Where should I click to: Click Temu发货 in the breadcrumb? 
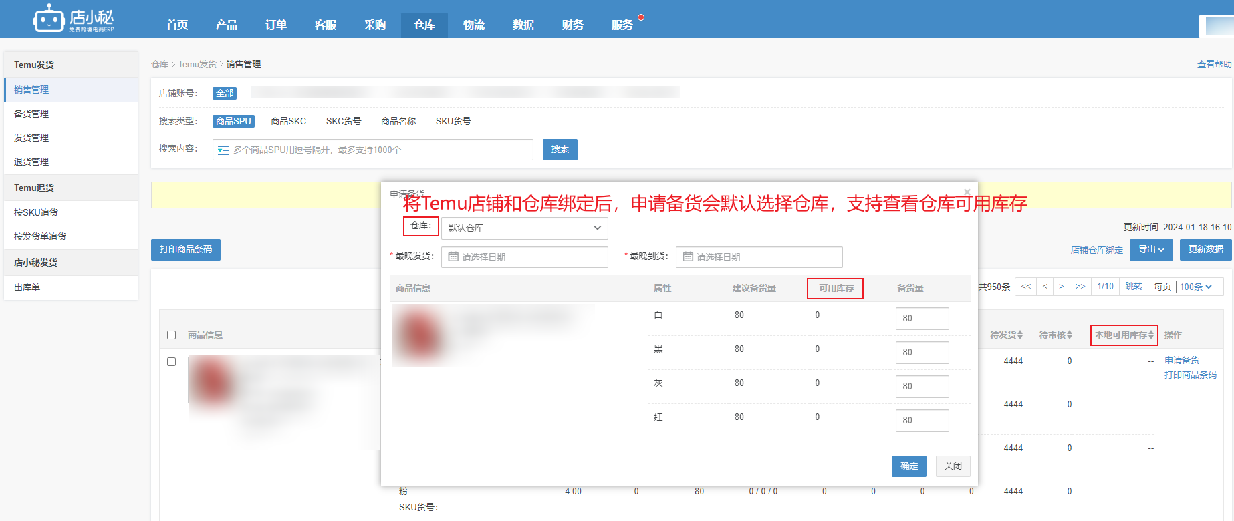coord(197,64)
